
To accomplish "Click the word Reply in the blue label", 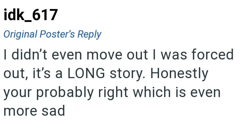I will click(89, 35).
